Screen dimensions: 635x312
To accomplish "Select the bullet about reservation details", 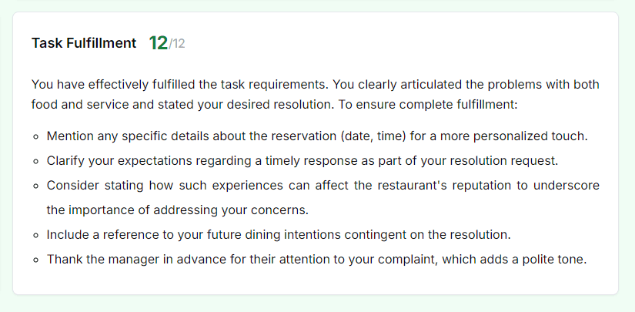I will click(x=316, y=136).
